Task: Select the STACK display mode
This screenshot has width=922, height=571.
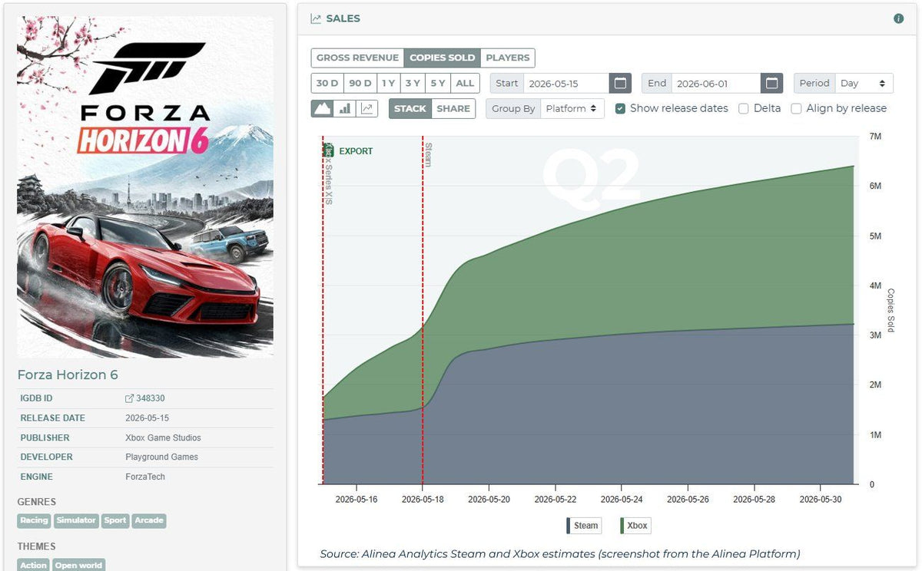Action: [x=410, y=108]
